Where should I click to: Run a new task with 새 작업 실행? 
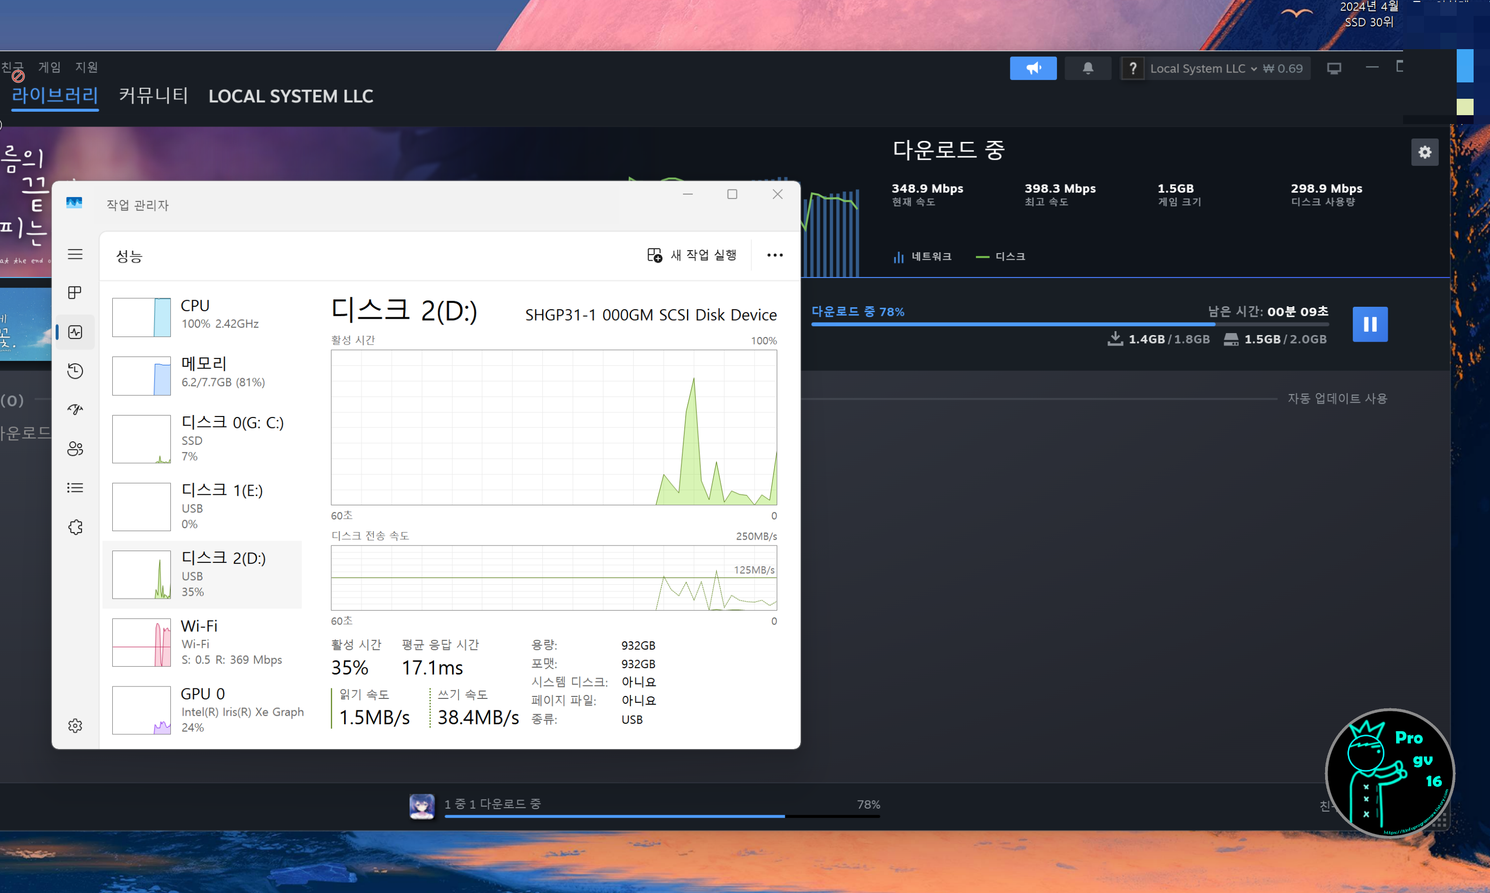click(692, 255)
